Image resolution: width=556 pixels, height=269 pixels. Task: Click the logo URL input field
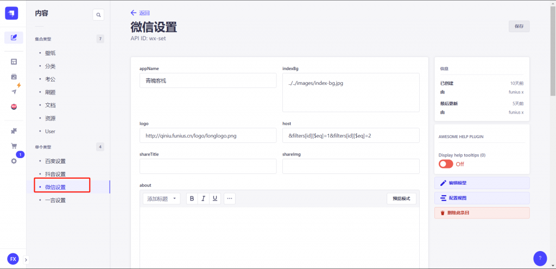[208, 135]
